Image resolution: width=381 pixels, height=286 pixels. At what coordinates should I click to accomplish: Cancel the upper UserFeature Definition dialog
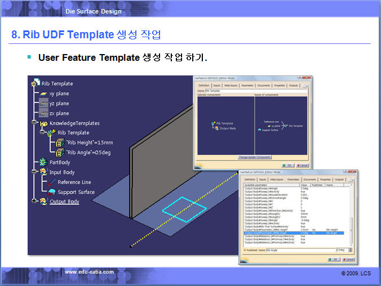tap(303, 166)
